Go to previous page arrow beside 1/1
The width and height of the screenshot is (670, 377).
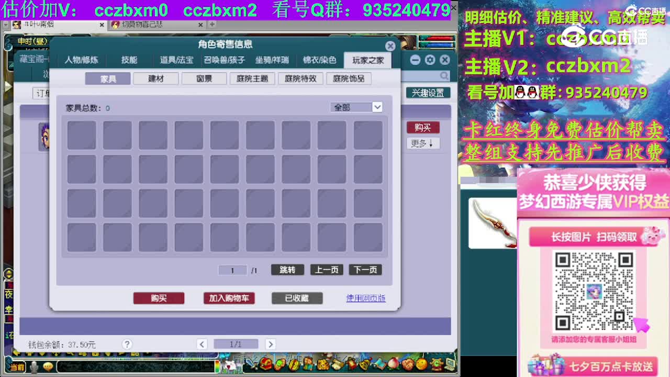(x=202, y=344)
